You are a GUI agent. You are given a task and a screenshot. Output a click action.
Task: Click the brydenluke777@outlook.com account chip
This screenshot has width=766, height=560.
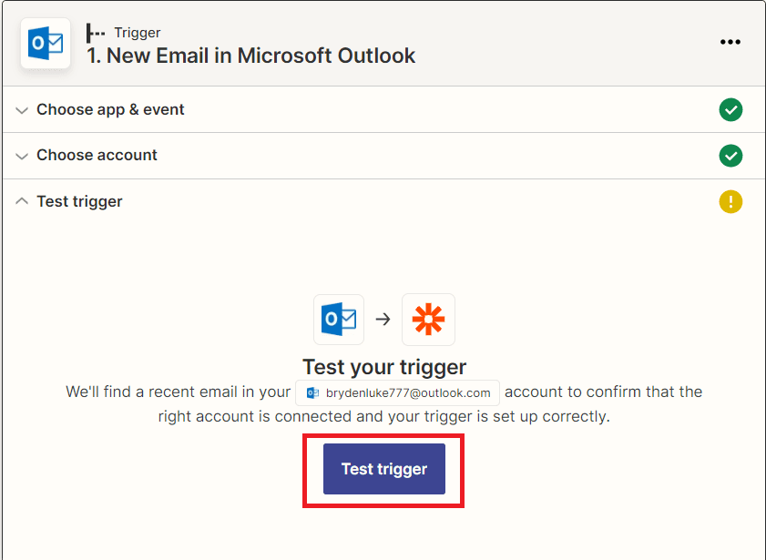point(398,393)
